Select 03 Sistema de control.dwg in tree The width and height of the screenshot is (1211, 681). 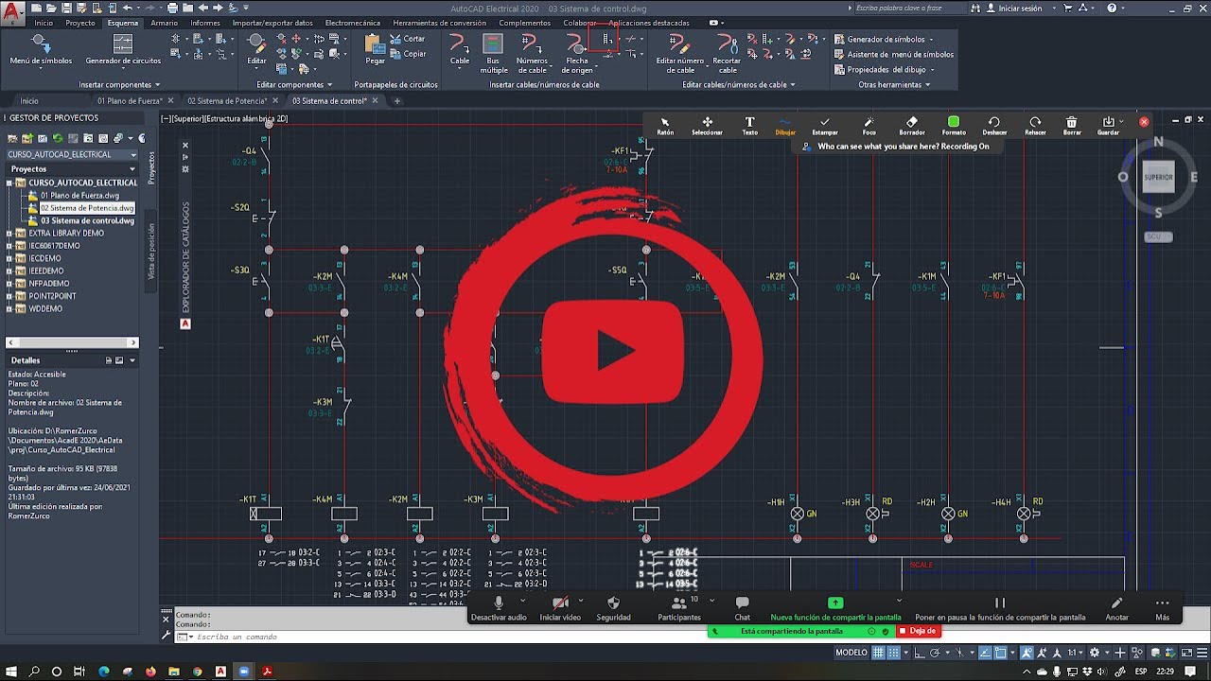87,220
